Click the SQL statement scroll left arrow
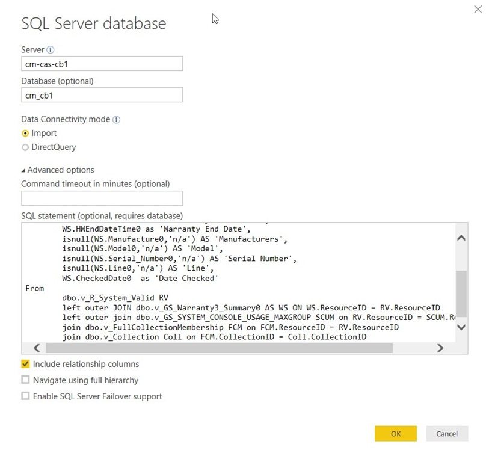The image size is (489, 462). click(37, 348)
